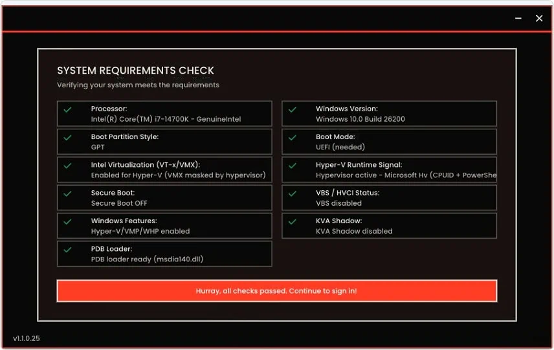Click the PDB Loader checkmark
This screenshot has width=554, height=350.
67,249
